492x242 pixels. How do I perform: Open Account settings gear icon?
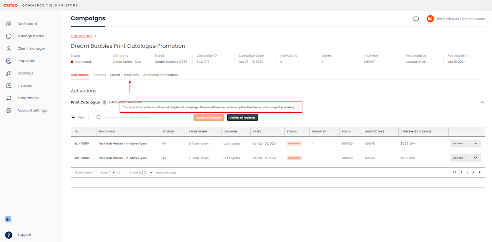click(x=9, y=110)
